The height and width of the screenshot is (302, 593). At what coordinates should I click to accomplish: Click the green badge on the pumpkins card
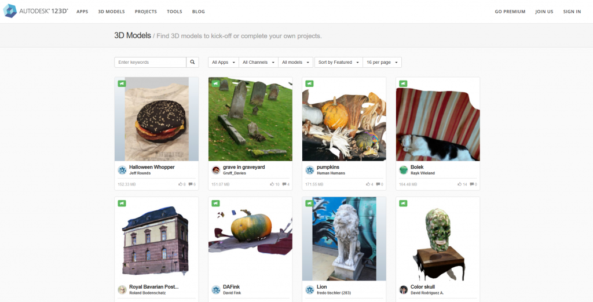(309, 83)
